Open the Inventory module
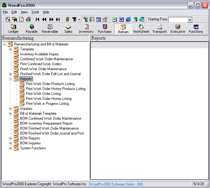The image size is (210, 188). (86, 29)
